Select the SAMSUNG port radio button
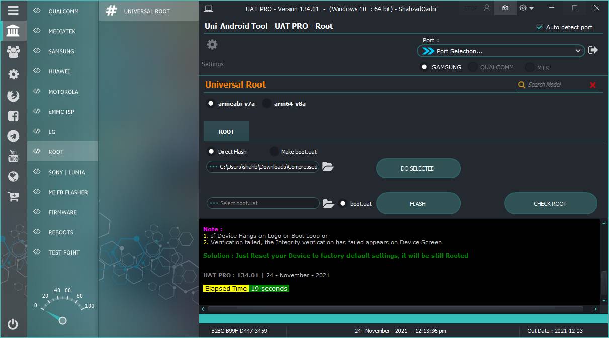This screenshot has height=338, width=609. coord(424,67)
